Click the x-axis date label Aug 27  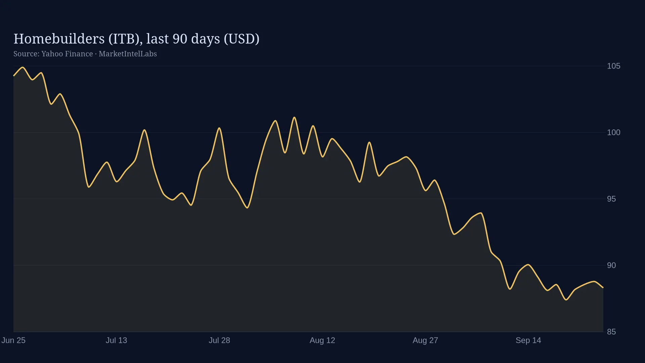pos(425,340)
